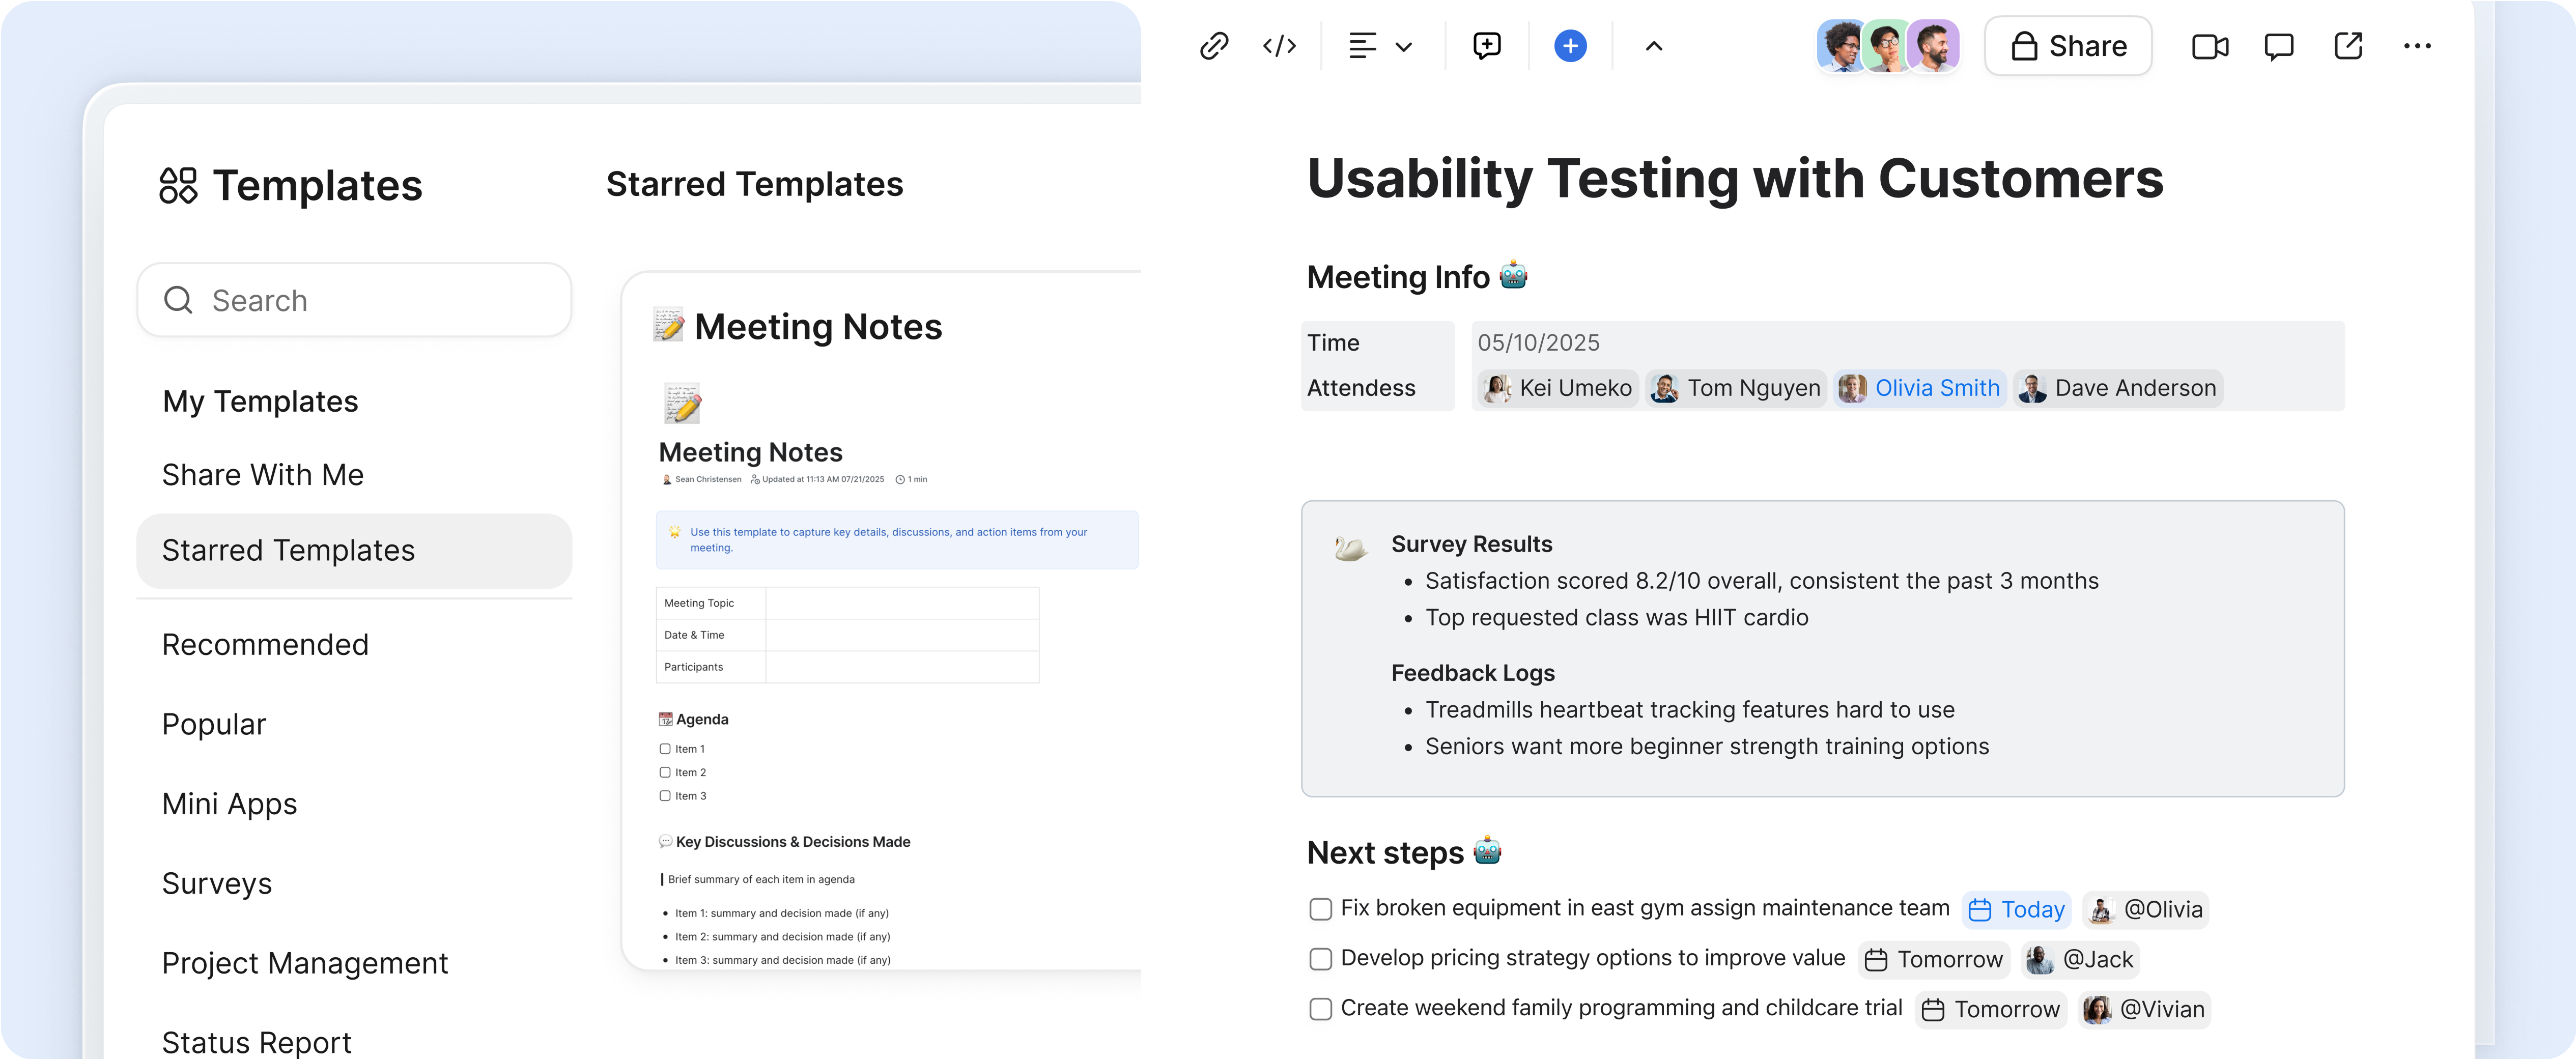Select My Templates in sidebar
This screenshot has height=1059, width=2576.
[x=260, y=401]
